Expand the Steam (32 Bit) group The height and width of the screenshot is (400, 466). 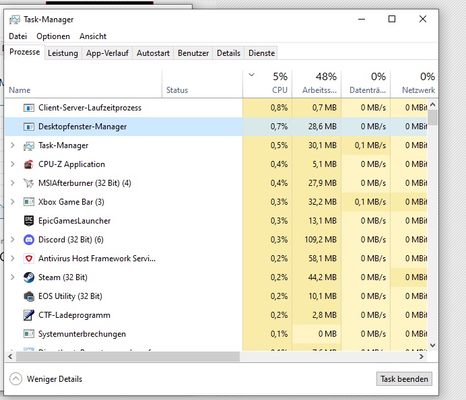tap(13, 277)
